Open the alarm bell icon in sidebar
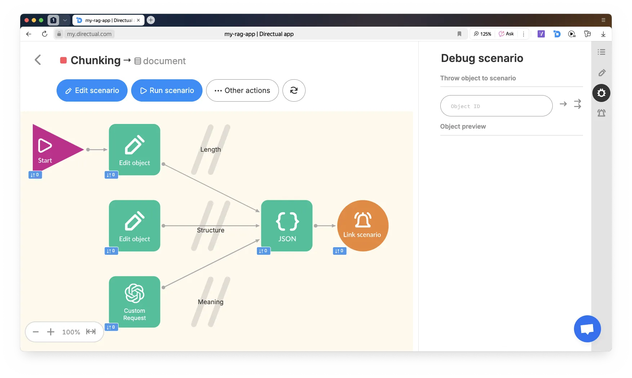Viewport: 632px width, 378px height. click(x=601, y=113)
